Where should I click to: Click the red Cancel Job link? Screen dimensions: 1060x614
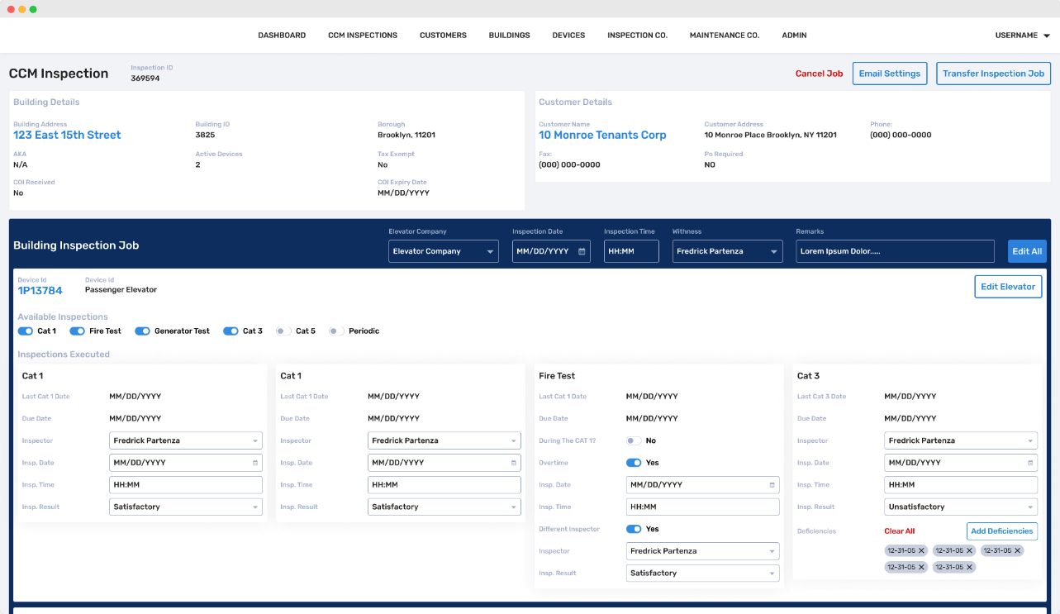[819, 74]
